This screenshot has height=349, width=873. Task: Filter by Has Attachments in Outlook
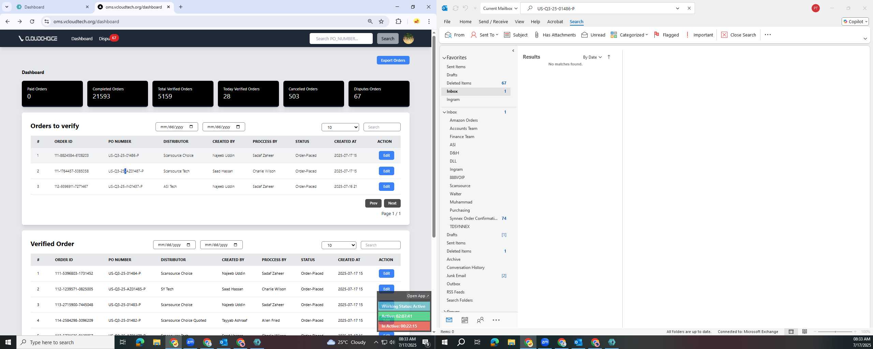[554, 35]
